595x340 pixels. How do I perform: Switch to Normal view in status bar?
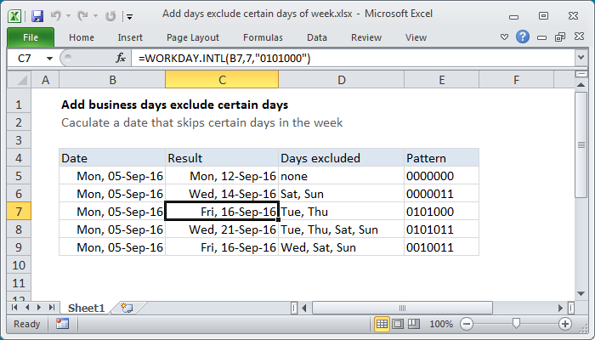(x=383, y=324)
